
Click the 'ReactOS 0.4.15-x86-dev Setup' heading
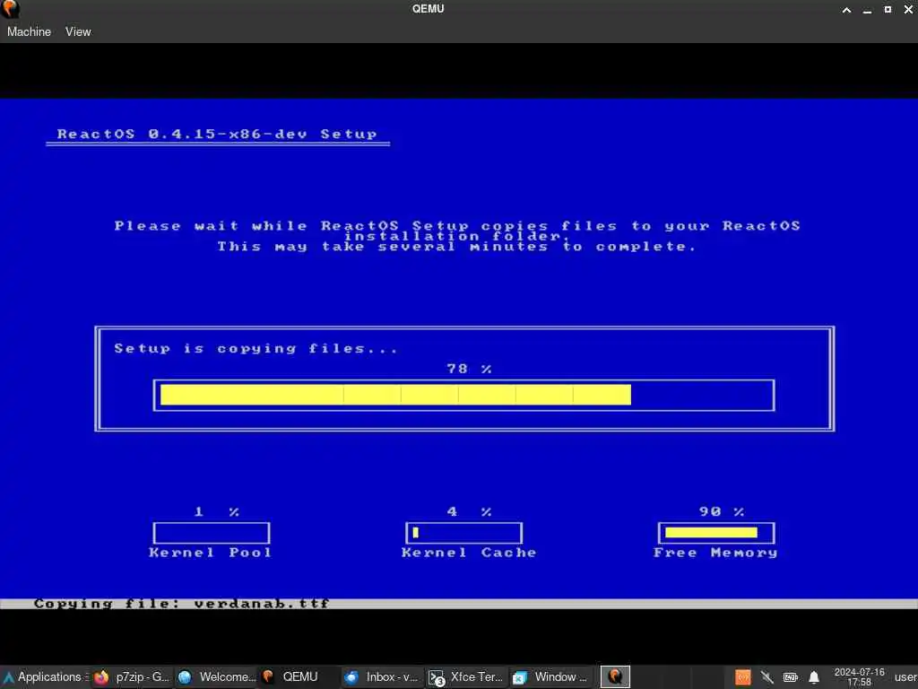(x=217, y=135)
